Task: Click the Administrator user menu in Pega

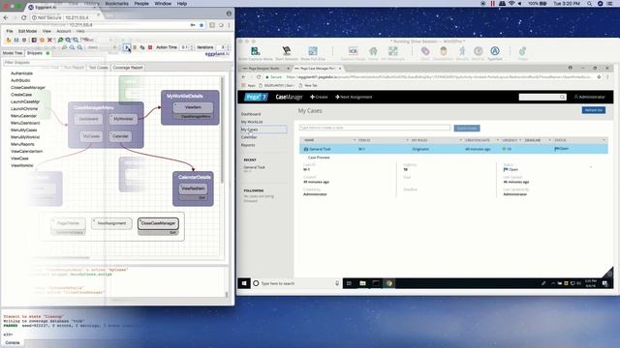Action: [590, 97]
